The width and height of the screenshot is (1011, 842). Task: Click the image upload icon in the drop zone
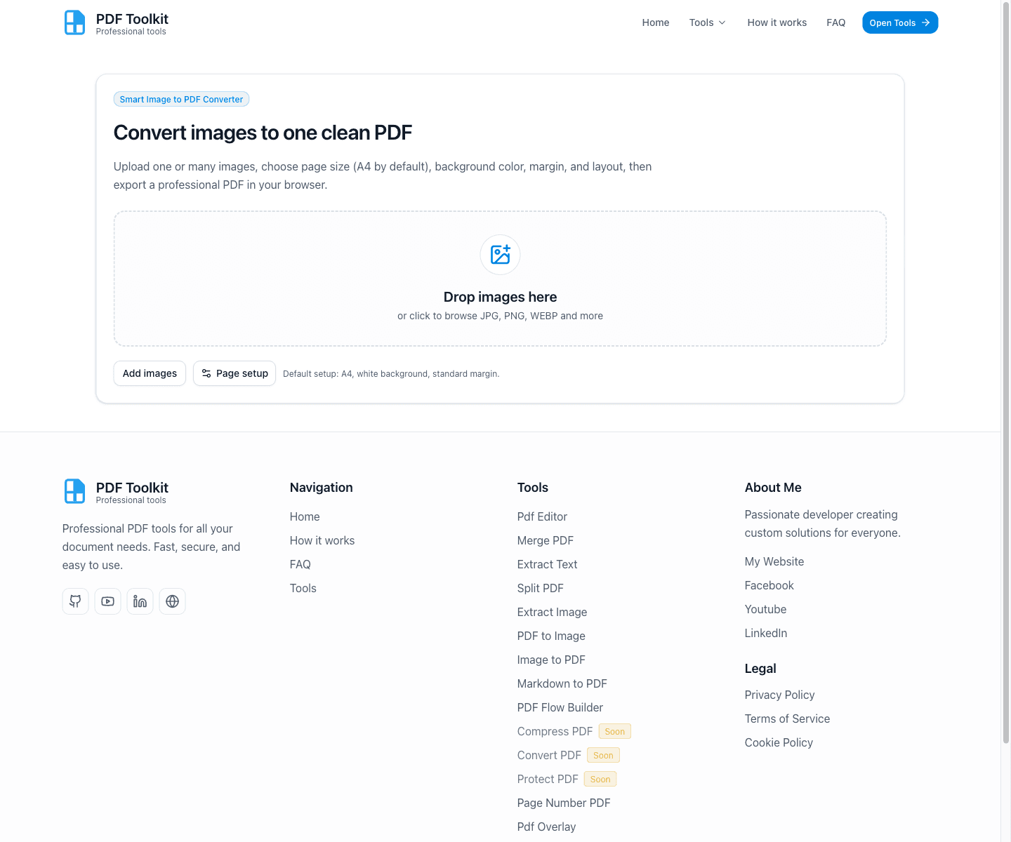500,255
